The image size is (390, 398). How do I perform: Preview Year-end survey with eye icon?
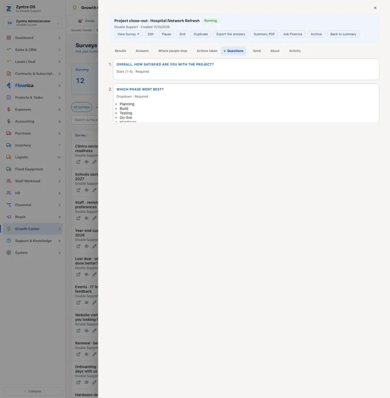click(x=86, y=246)
